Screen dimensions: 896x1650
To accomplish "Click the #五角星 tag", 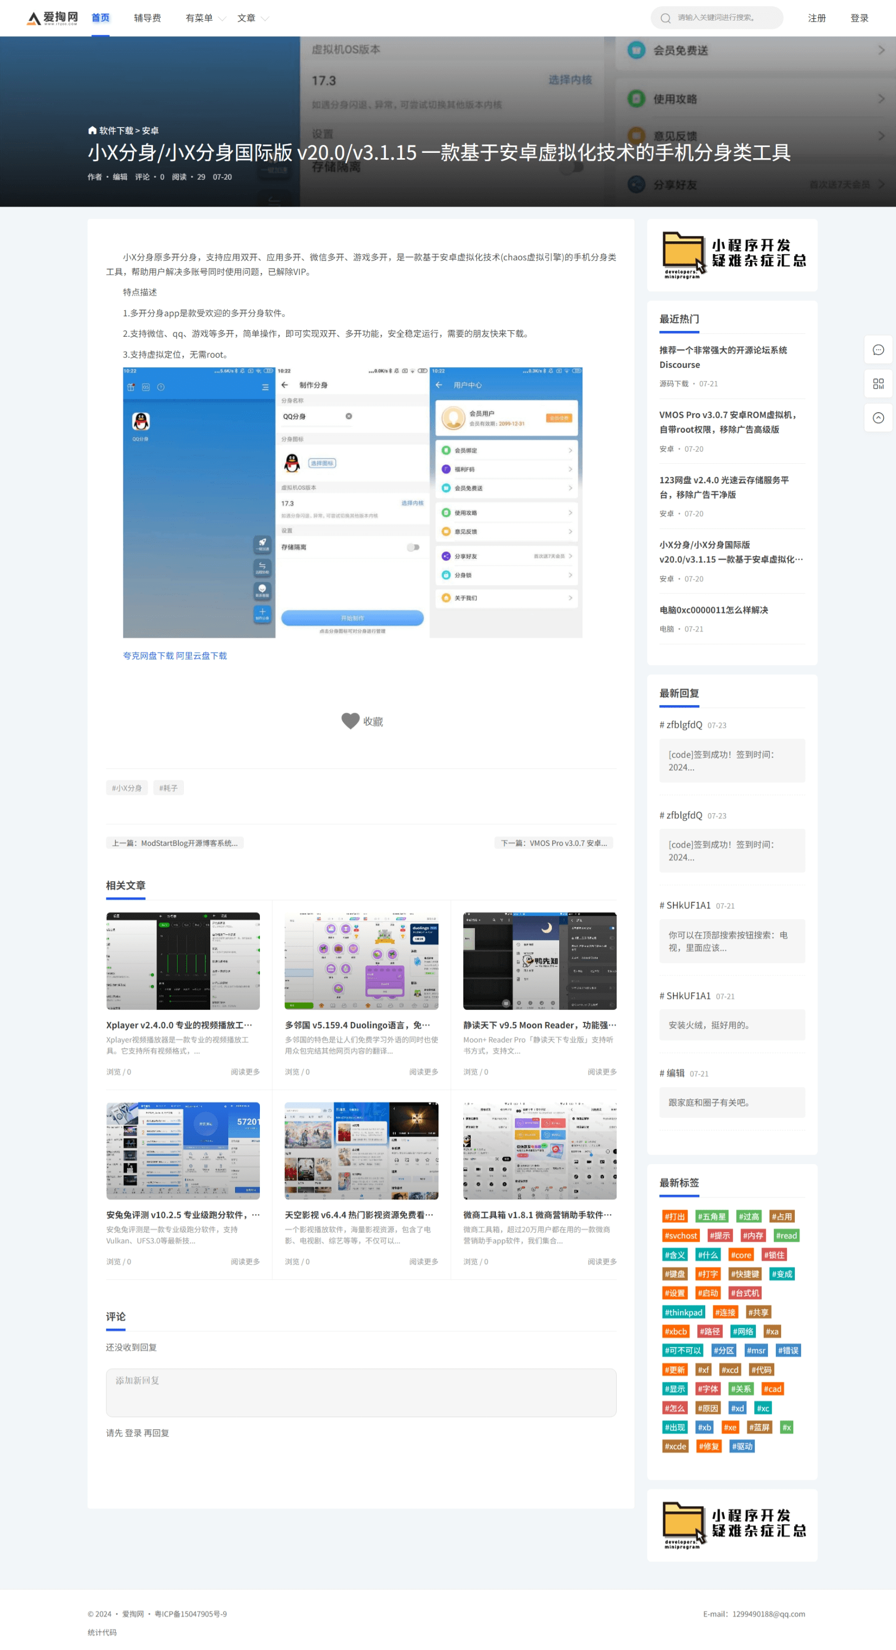I will (712, 1216).
